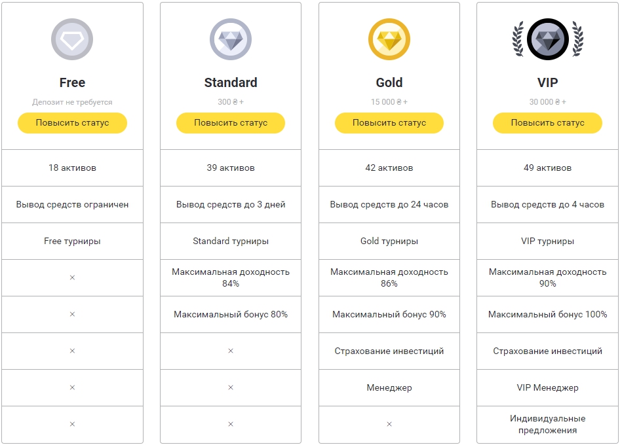Viewport: 620px width, 445px height.
Task: Click the X below Standard Максимальный бонус 80%
Action: 231,351
